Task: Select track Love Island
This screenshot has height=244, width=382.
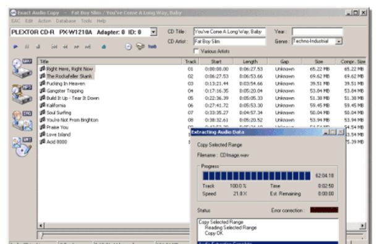Action: tap(59, 134)
